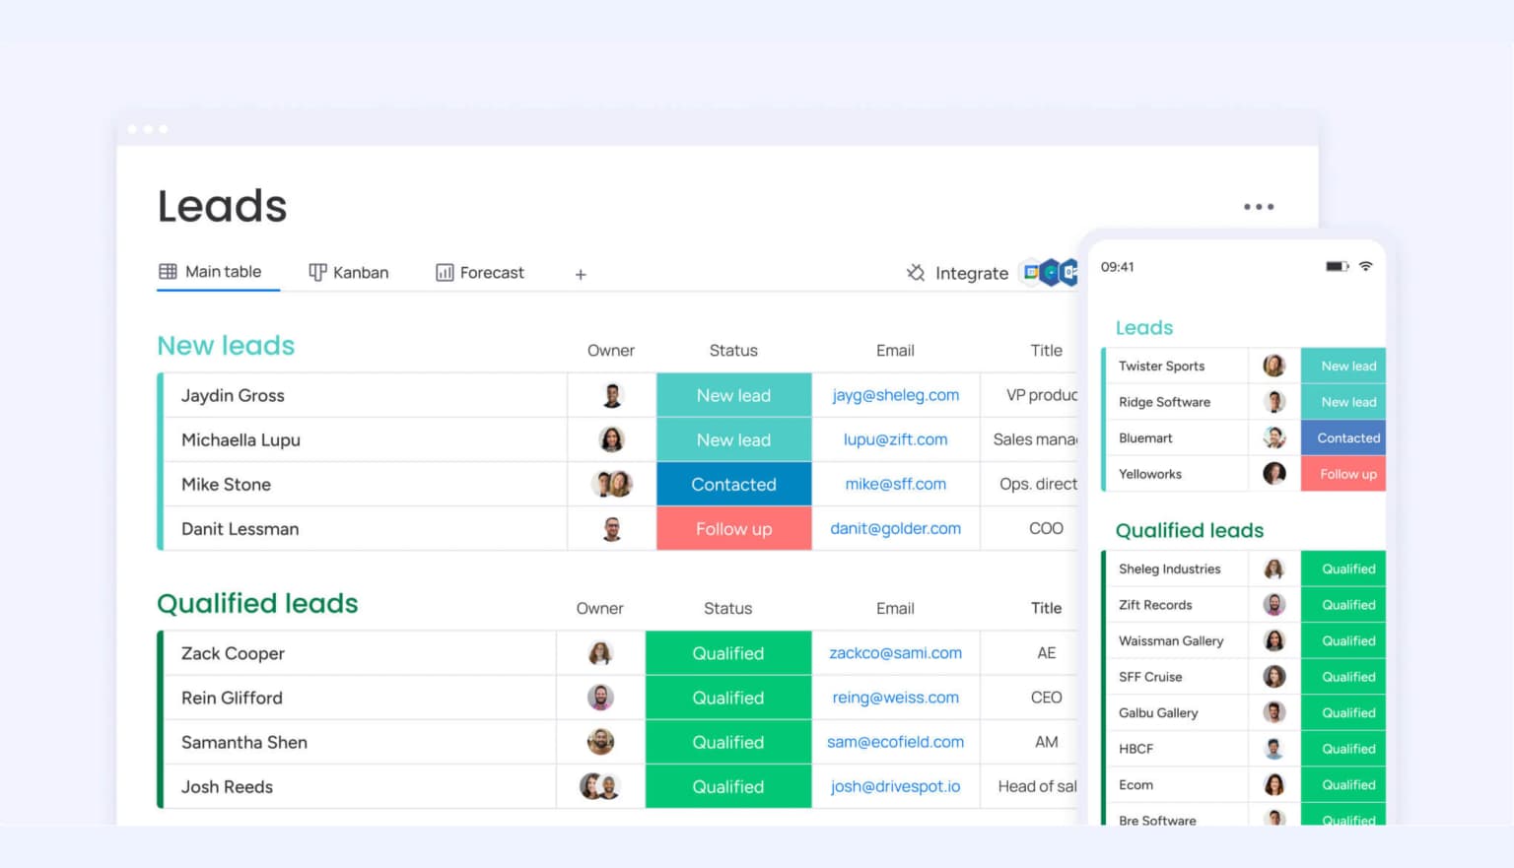Click Josh Reeds' owner avatar
The width and height of the screenshot is (1514, 868).
click(x=599, y=786)
